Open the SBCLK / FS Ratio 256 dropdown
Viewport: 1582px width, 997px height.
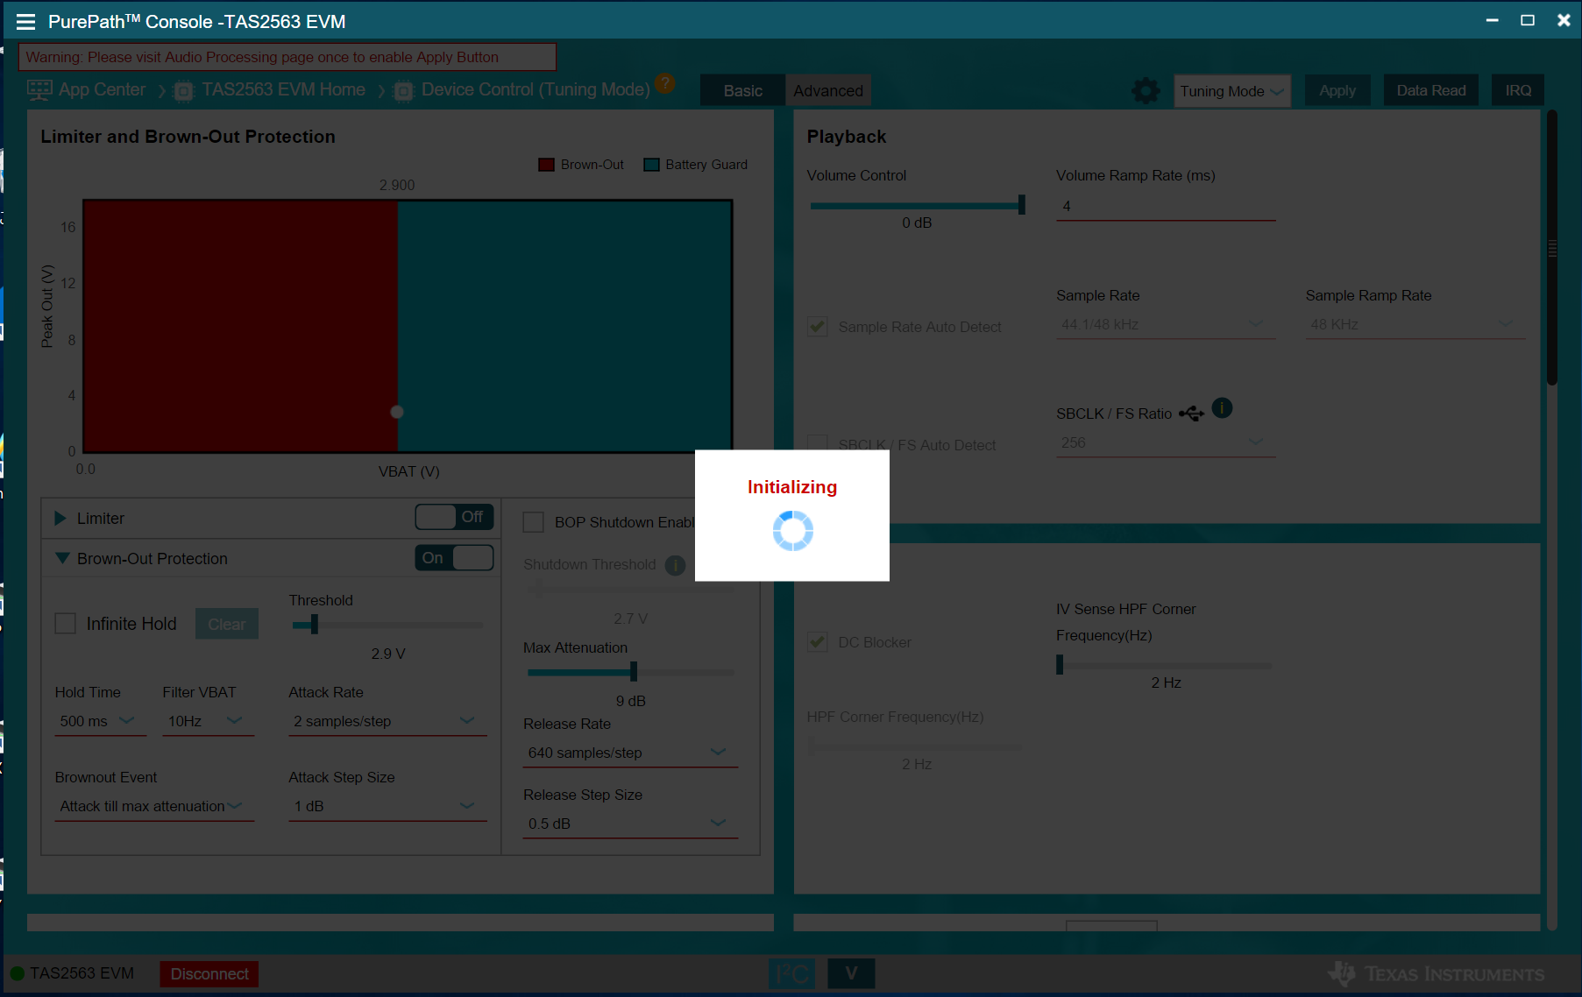pos(1166,443)
